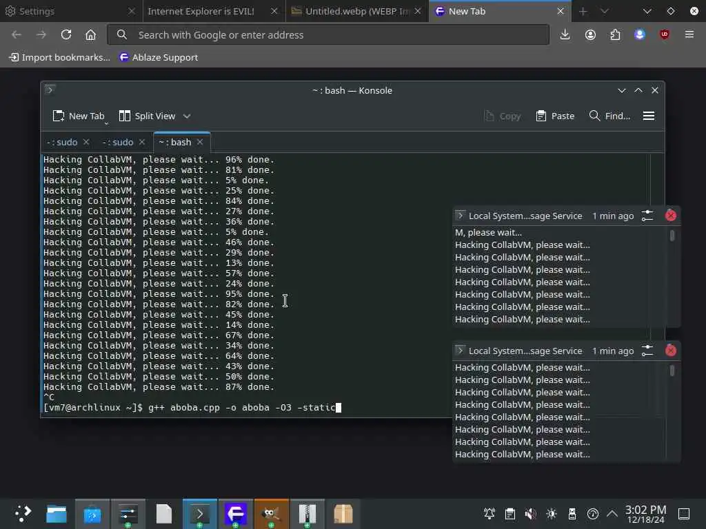Click Split View in Konsole
The width and height of the screenshot is (706, 529).
[x=148, y=116]
